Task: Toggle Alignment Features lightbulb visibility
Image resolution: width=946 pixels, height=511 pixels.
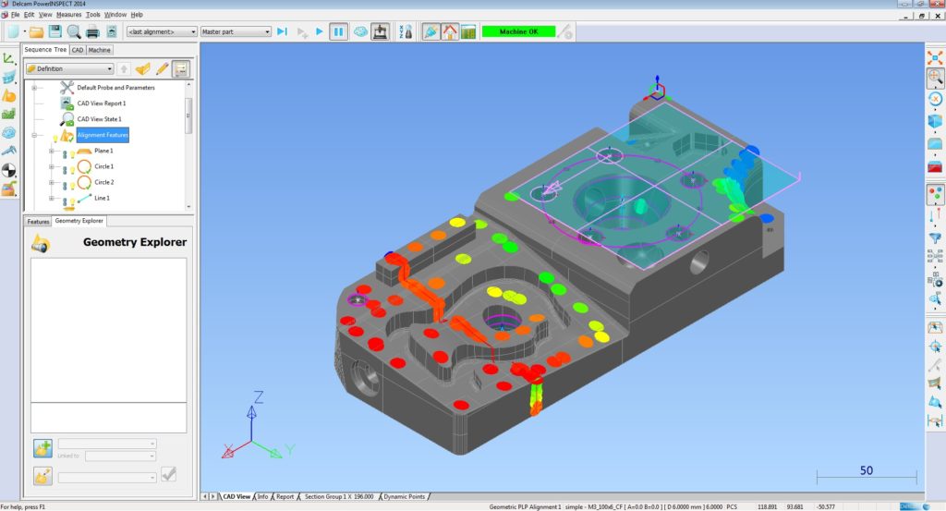Action: tap(55, 139)
